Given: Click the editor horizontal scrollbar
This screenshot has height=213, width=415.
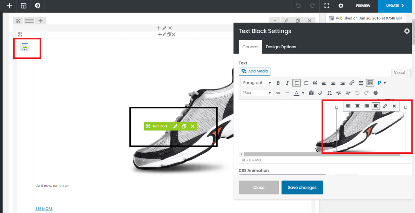Looking at the screenshot, I should tap(321, 154).
